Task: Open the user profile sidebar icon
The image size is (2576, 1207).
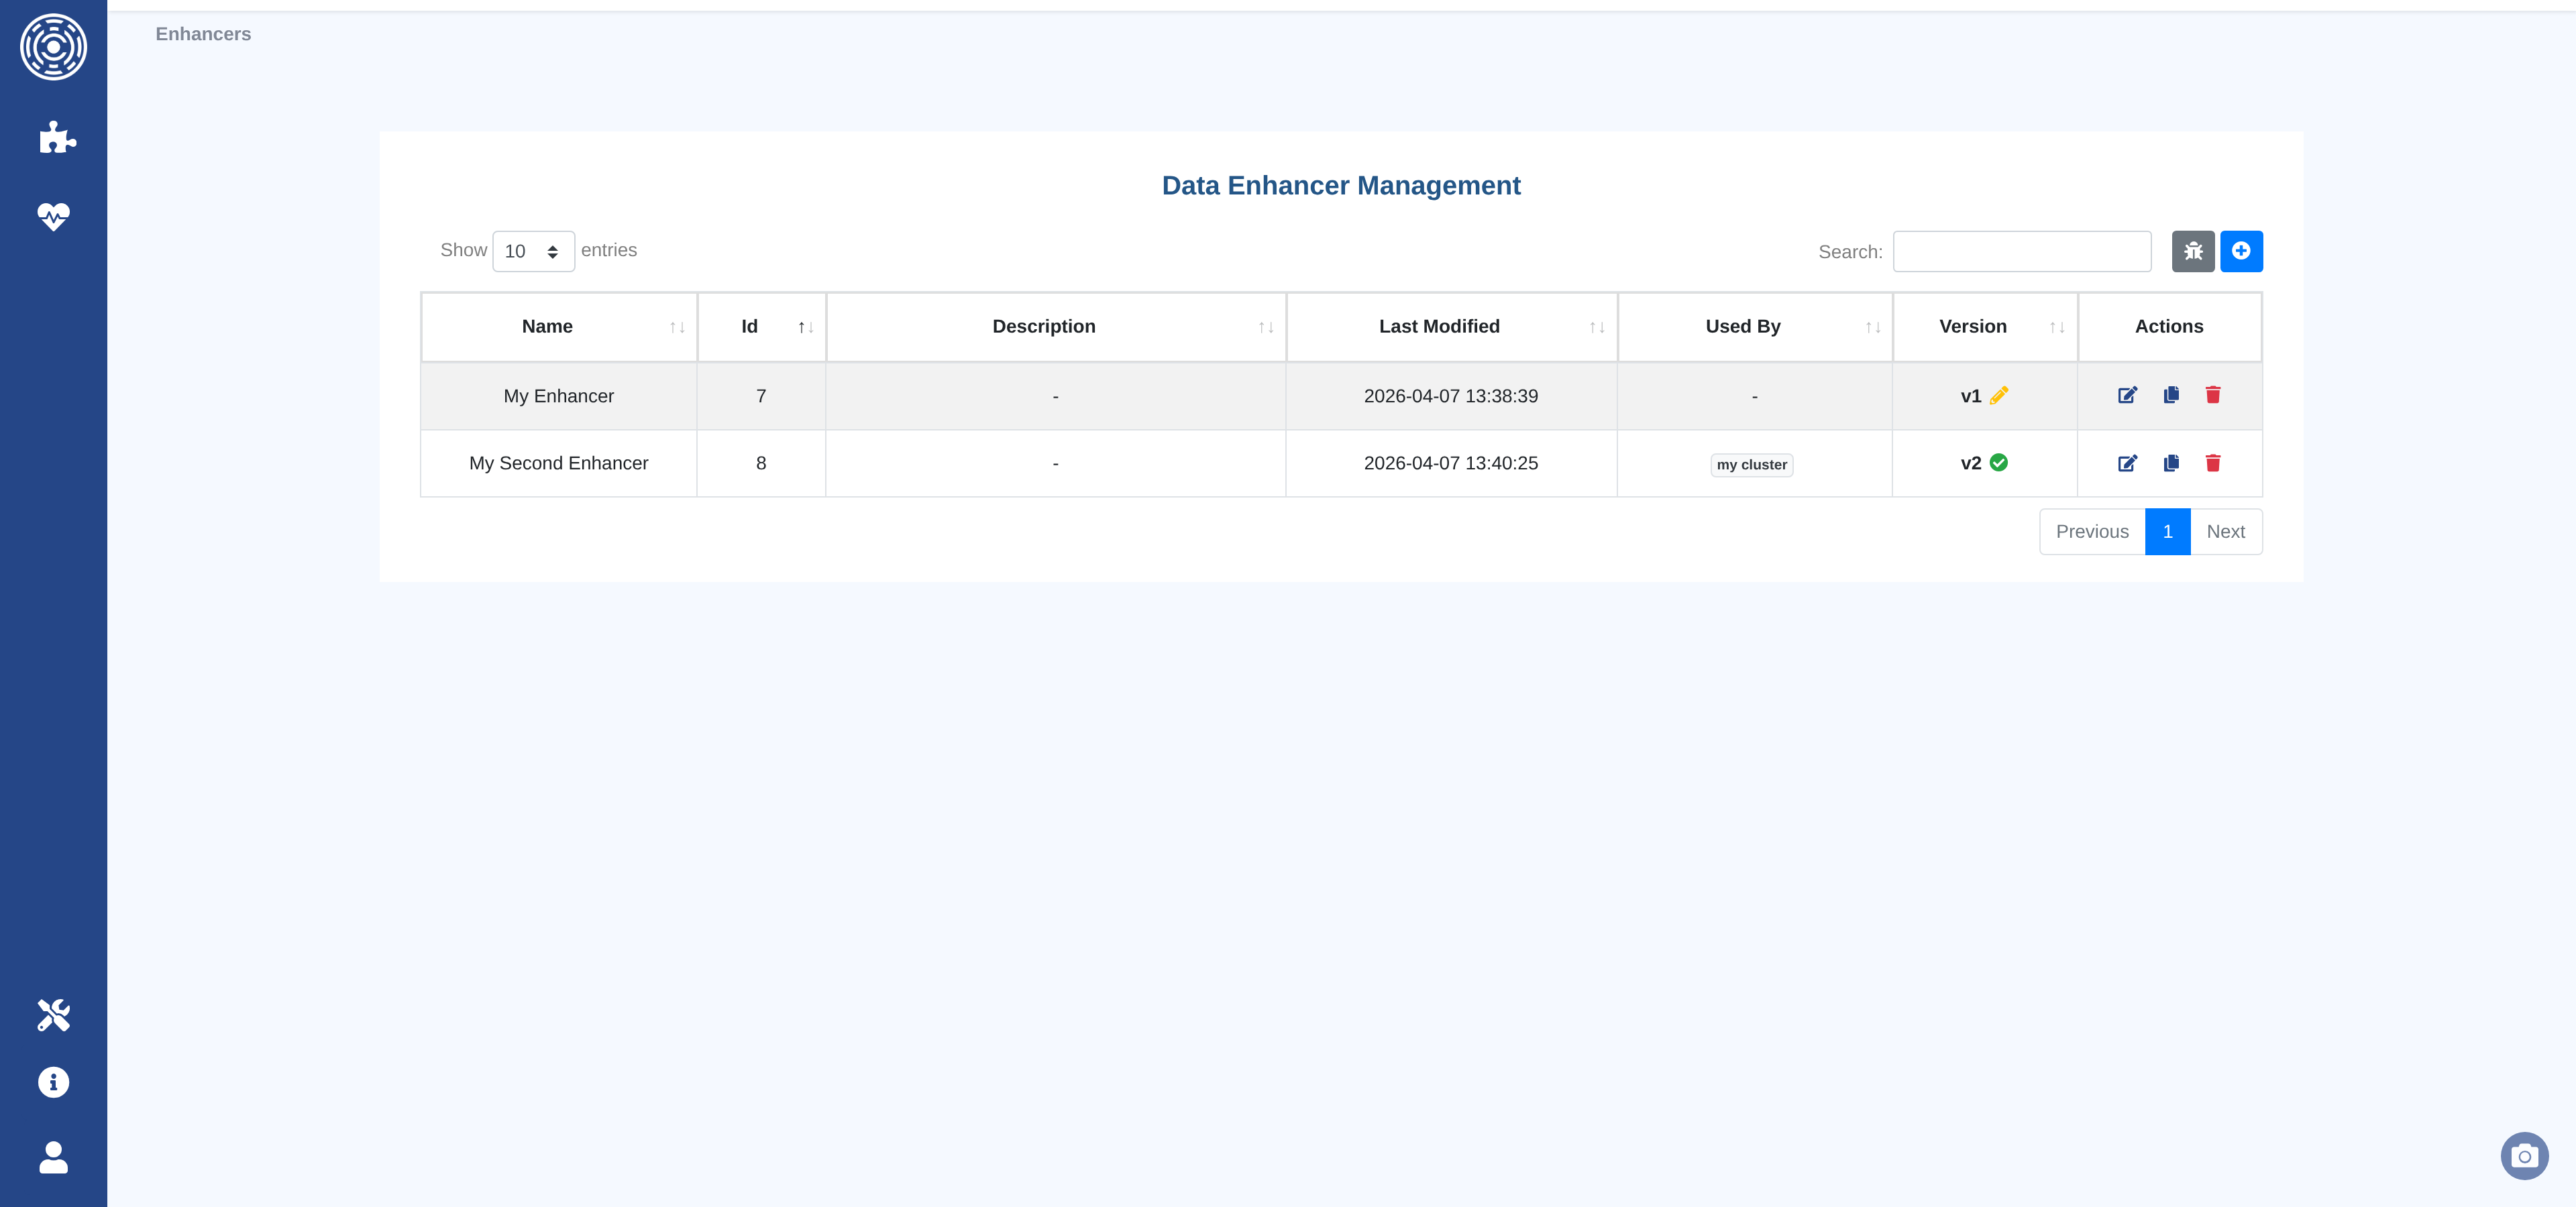Action: click(x=53, y=1157)
